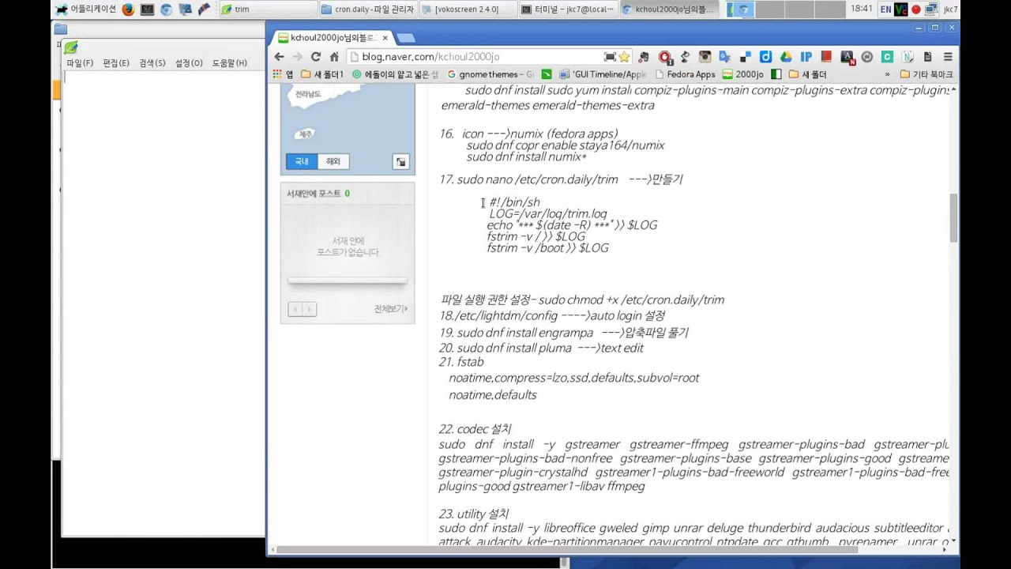Open the 2000jo bookmark
This screenshot has width=1011, height=569.
pyautogui.click(x=742, y=74)
